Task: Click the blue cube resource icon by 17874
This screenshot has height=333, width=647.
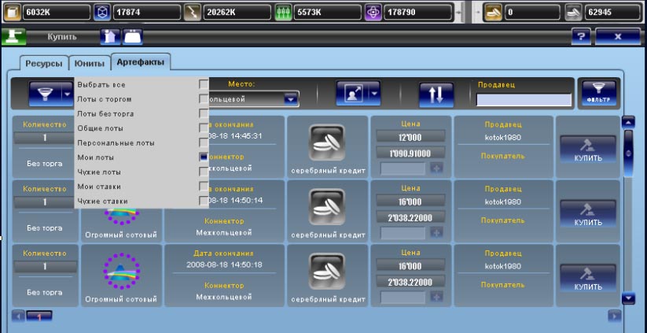Action: click(101, 13)
